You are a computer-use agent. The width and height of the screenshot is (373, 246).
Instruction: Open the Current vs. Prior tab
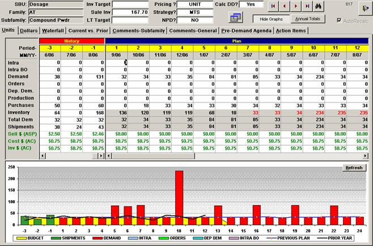[x=88, y=31]
